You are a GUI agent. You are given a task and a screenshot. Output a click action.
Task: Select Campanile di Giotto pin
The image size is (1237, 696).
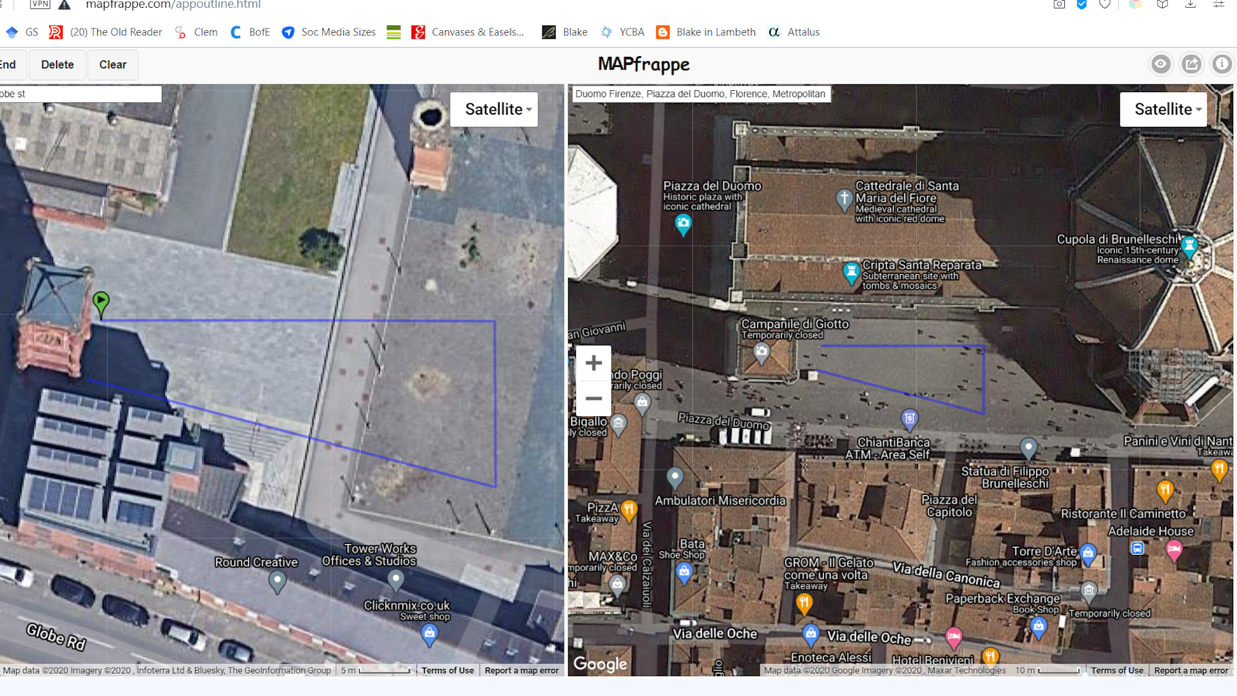click(762, 353)
